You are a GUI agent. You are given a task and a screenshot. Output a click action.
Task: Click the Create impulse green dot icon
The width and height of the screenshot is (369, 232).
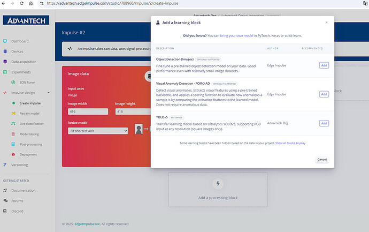coord(13,103)
